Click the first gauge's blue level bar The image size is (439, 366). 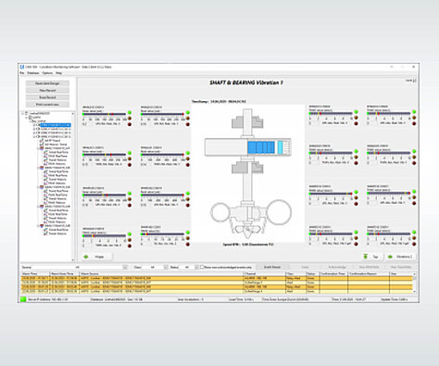(105, 114)
